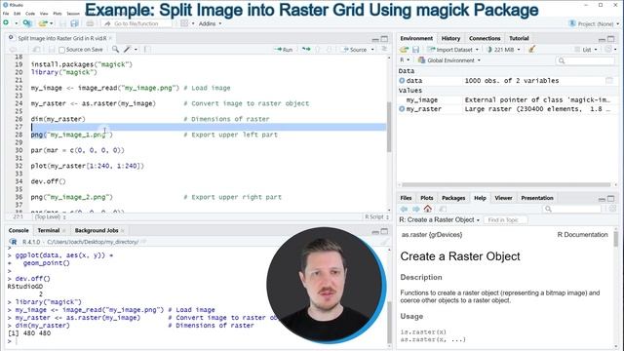Image resolution: width=624 pixels, height=351 pixels.
Task: Click the Save workspace icon in Environment pane
Action: tap(416, 50)
